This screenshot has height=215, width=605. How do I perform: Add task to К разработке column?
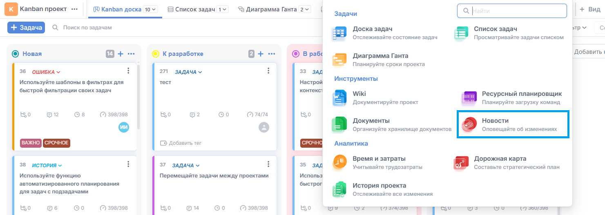261,54
